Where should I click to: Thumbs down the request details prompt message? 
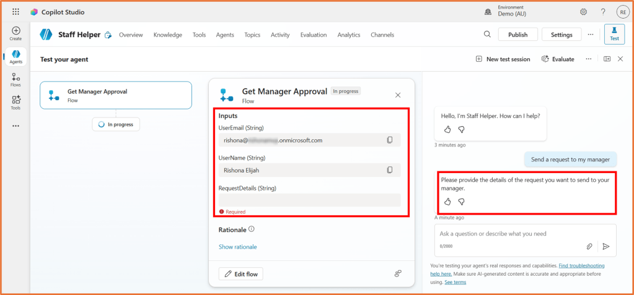click(461, 202)
